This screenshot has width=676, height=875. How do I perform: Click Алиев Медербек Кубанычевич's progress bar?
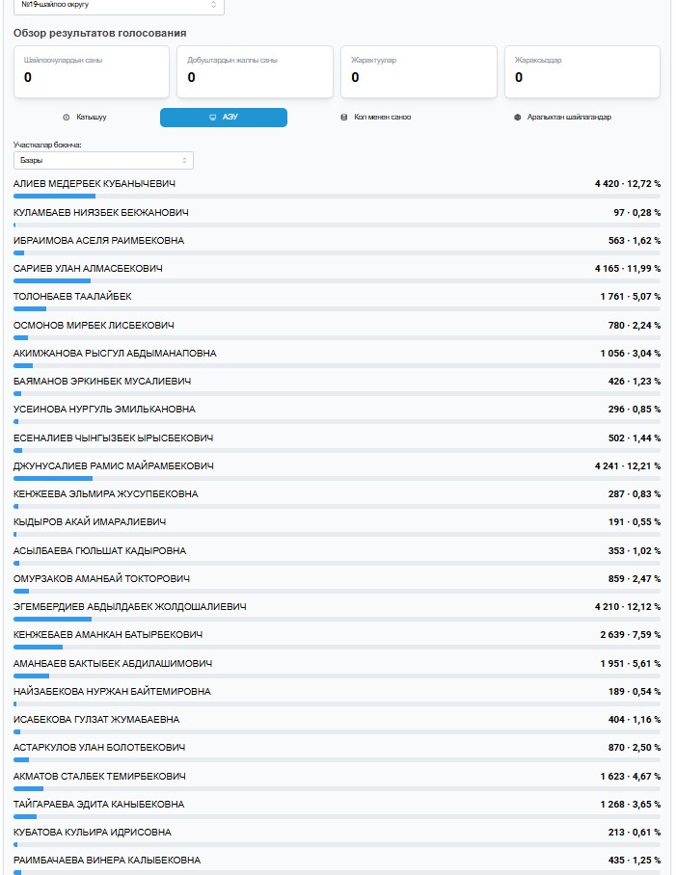(338, 197)
